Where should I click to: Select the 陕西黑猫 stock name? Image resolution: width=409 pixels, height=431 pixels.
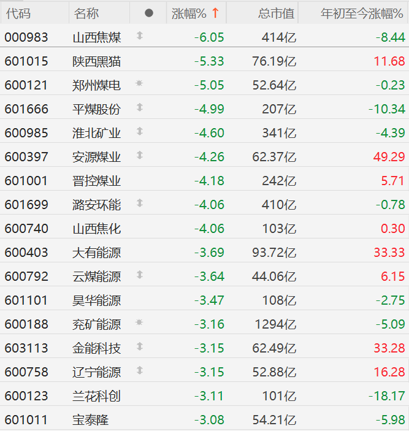pyautogui.click(x=96, y=61)
